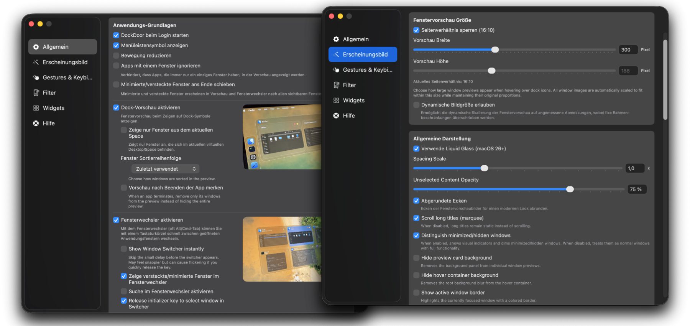Enable the Bewegung reduzieren checkbox

click(x=116, y=56)
